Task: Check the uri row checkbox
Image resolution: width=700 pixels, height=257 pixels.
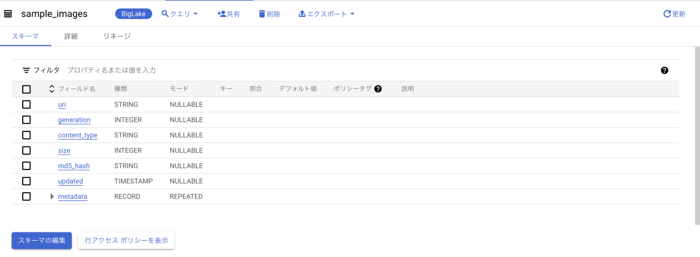Action: click(26, 105)
